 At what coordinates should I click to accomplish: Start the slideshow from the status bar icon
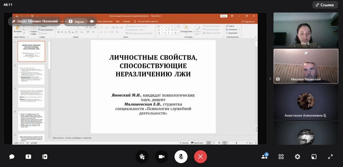224,143
